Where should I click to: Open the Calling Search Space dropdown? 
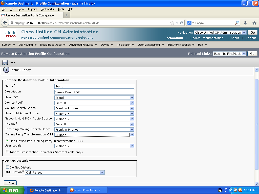[x=94, y=108]
